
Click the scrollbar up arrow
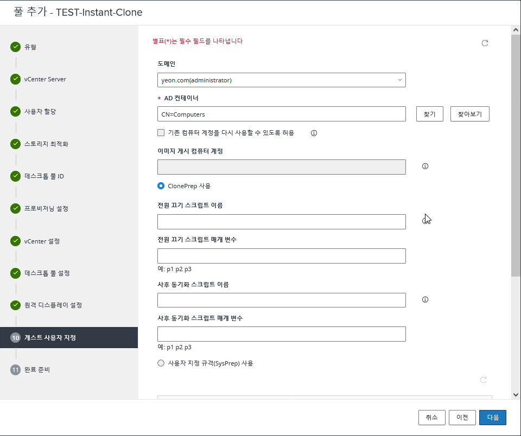coord(516,30)
